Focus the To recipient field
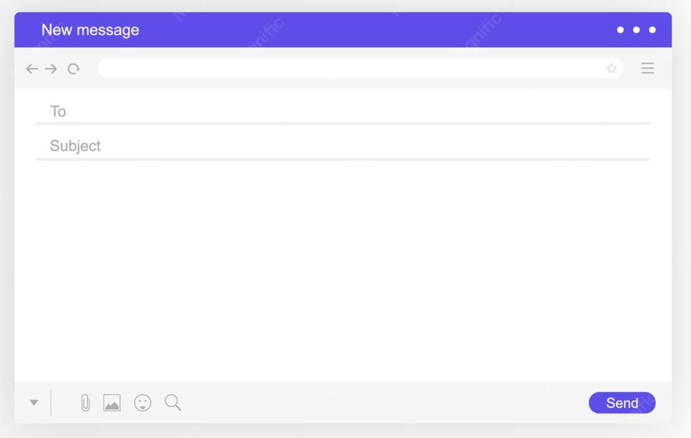Screen dimensions: 691x438 coord(343,111)
